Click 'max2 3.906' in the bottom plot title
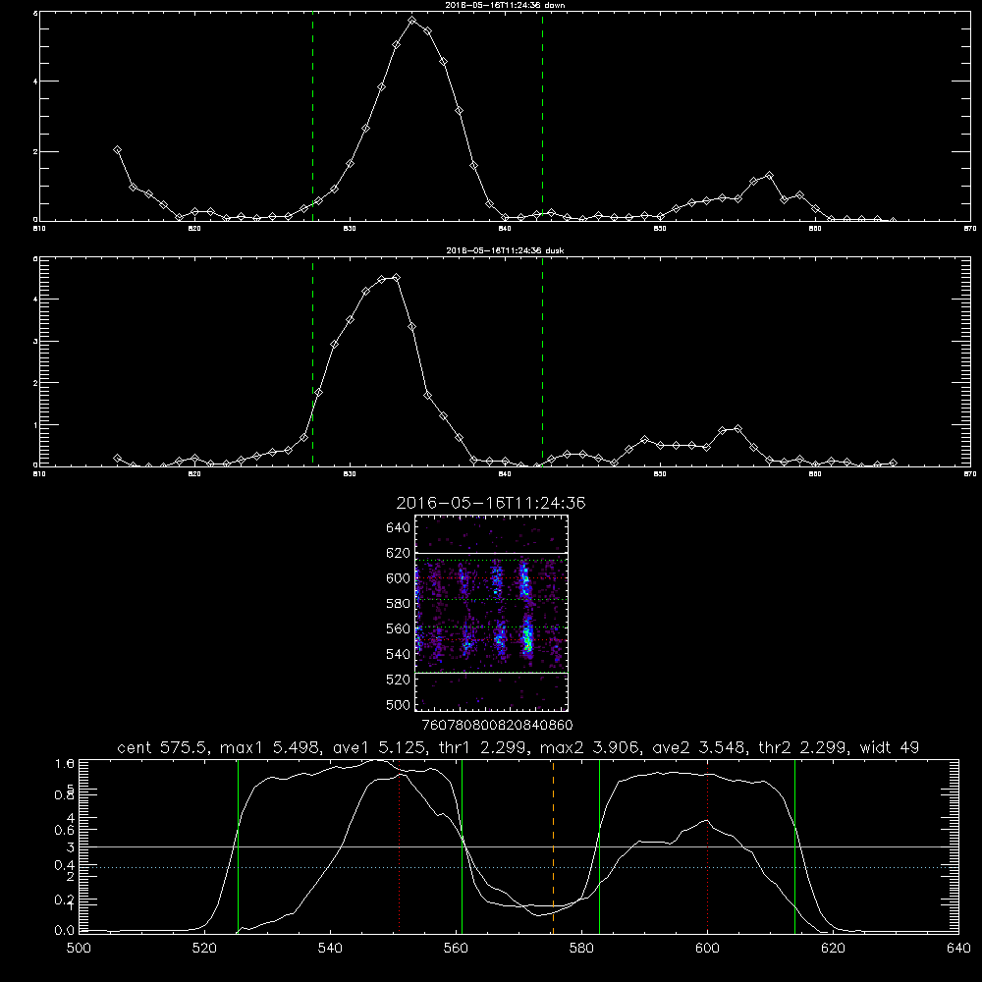 point(589,747)
